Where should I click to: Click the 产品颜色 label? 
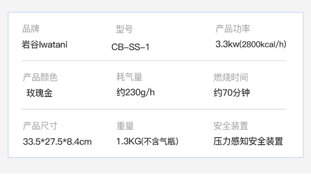[40, 77]
